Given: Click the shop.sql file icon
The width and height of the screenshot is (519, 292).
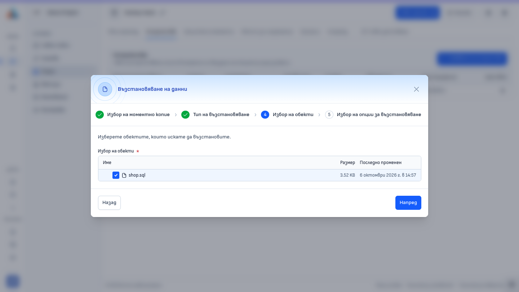Looking at the screenshot, I should point(124,175).
